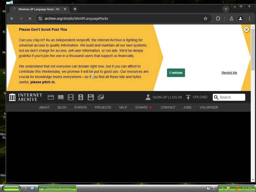Viewport: 256px width, 192px height.
Task: Open the PROJECTS menu item
Action: point(103,107)
